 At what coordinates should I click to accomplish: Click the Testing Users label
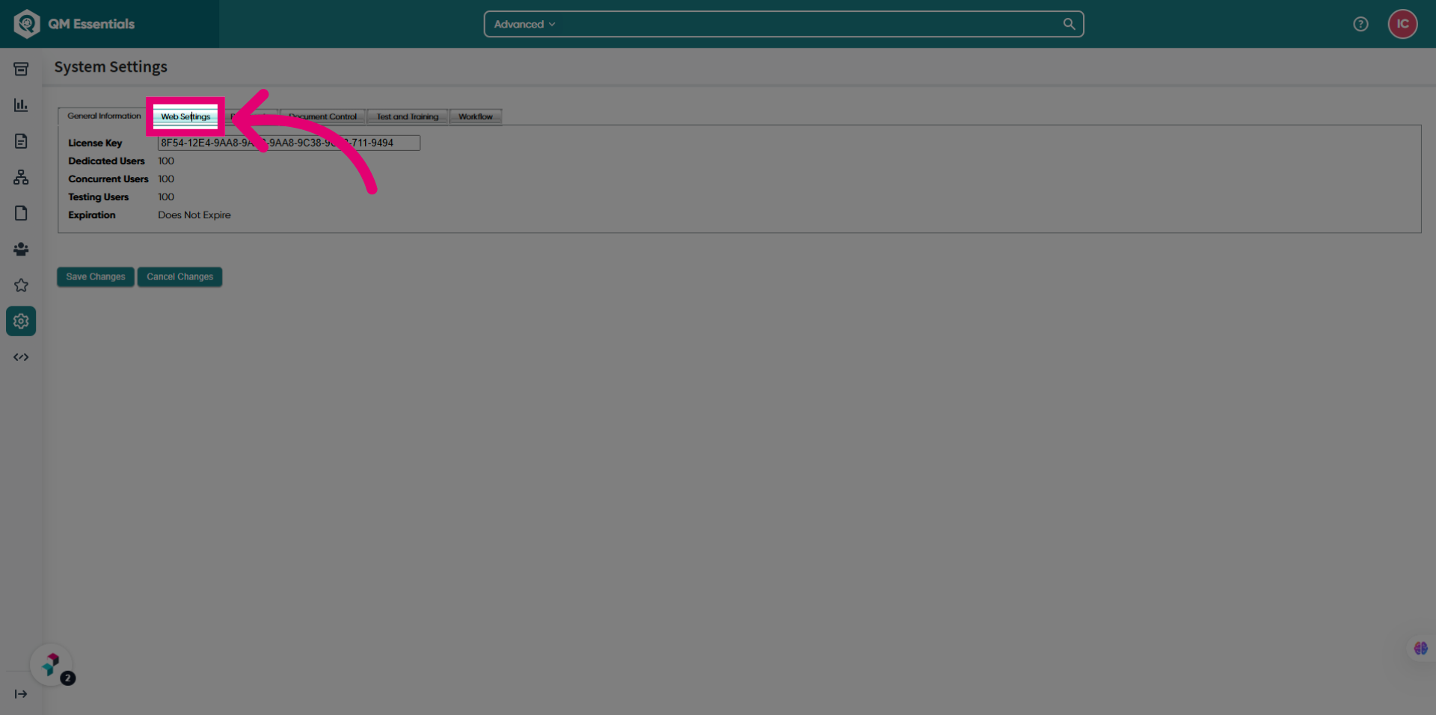pyautogui.click(x=98, y=197)
